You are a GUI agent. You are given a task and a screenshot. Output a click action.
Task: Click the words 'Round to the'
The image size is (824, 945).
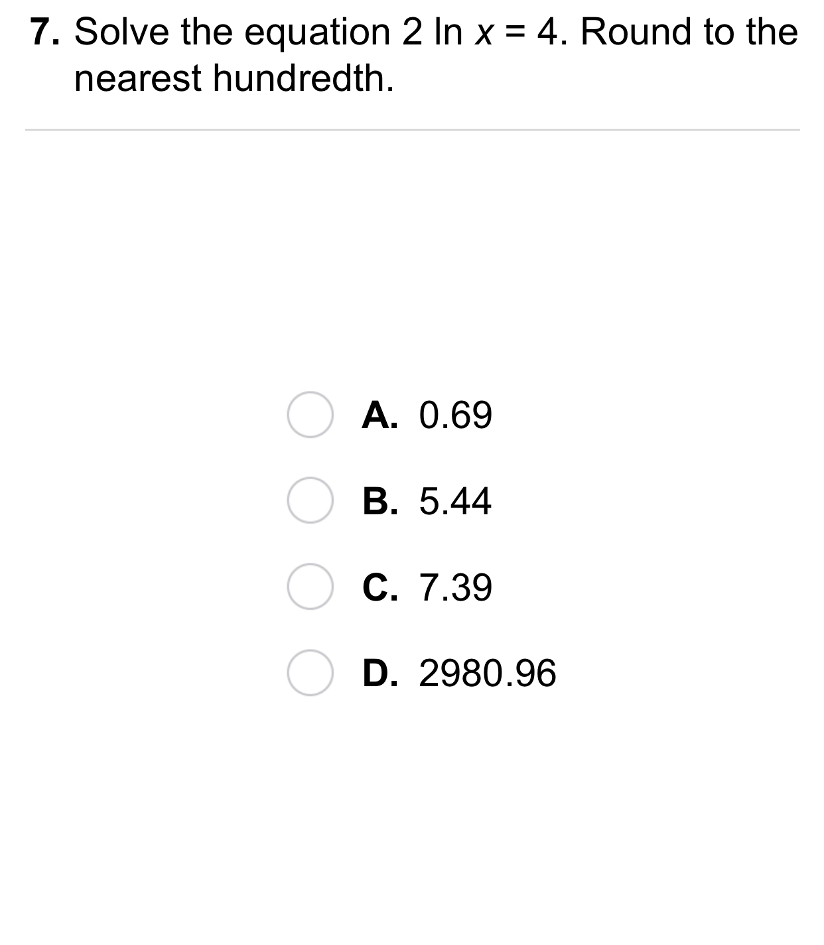[689, 32]
